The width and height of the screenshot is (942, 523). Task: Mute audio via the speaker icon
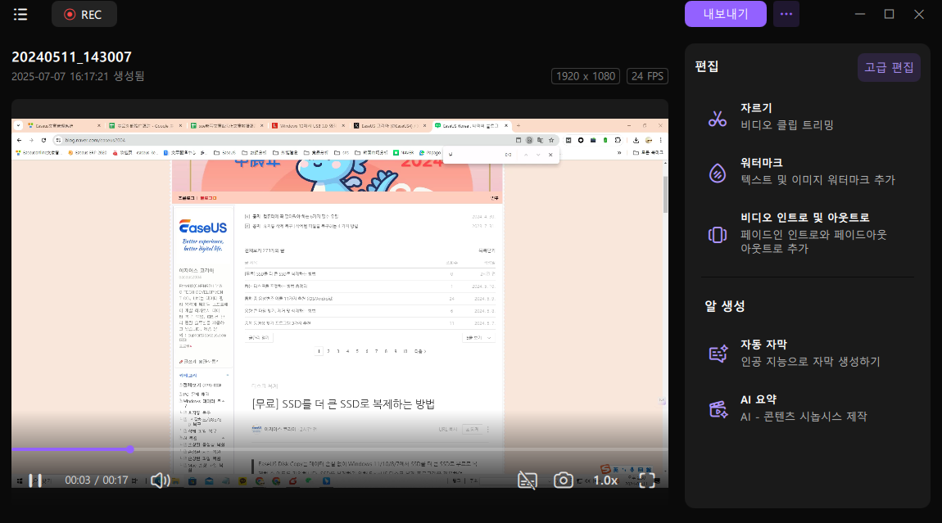coord(161,480)
